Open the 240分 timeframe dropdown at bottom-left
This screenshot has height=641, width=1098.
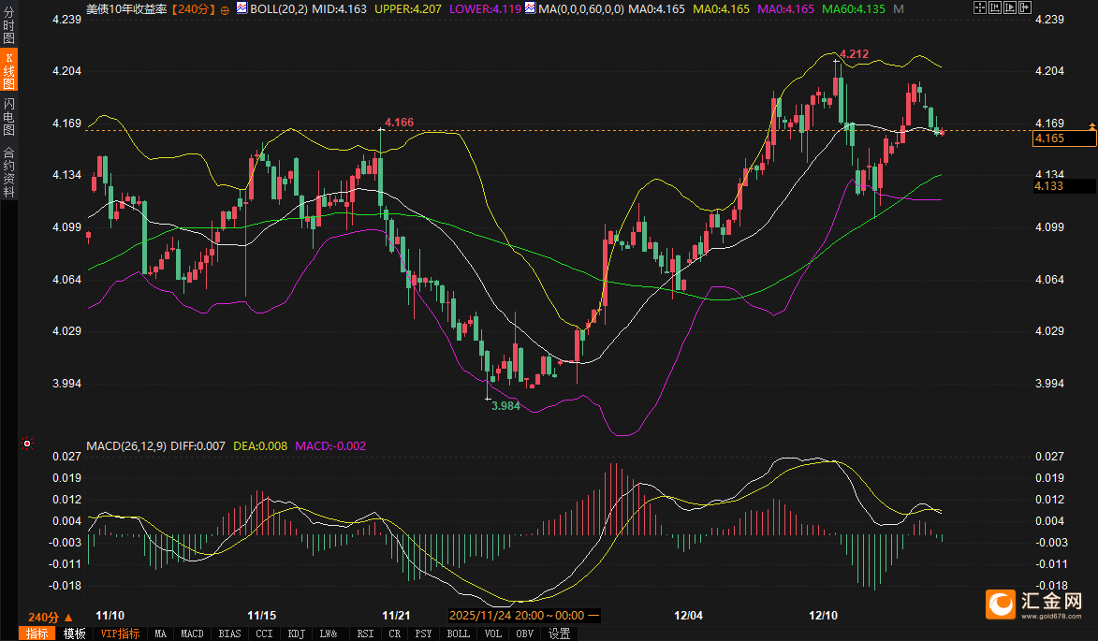49,617
